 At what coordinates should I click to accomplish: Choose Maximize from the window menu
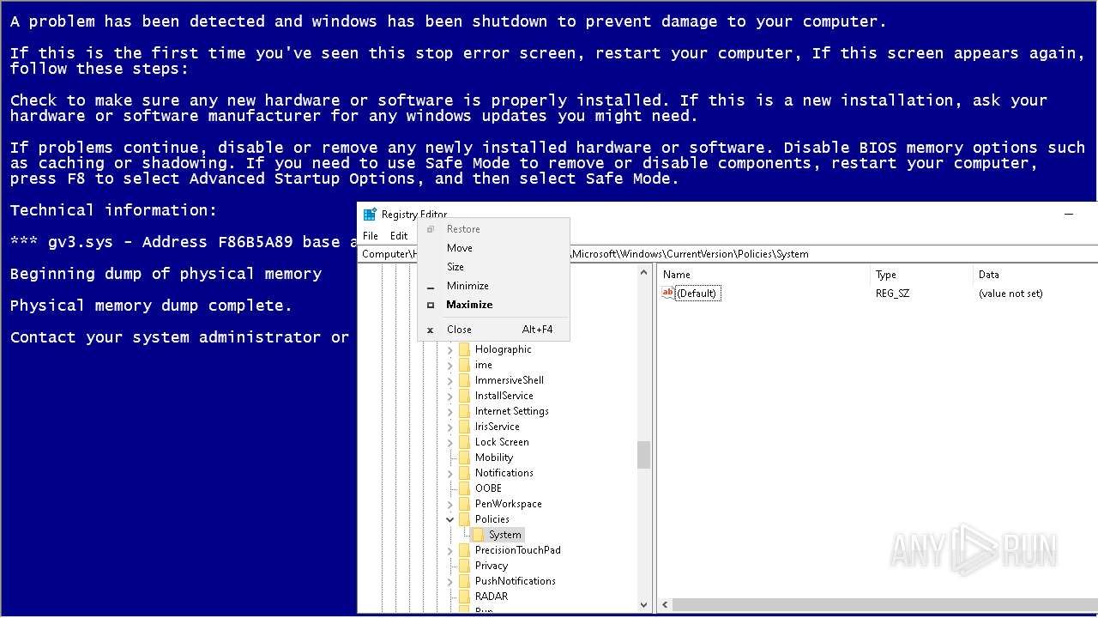493,305
